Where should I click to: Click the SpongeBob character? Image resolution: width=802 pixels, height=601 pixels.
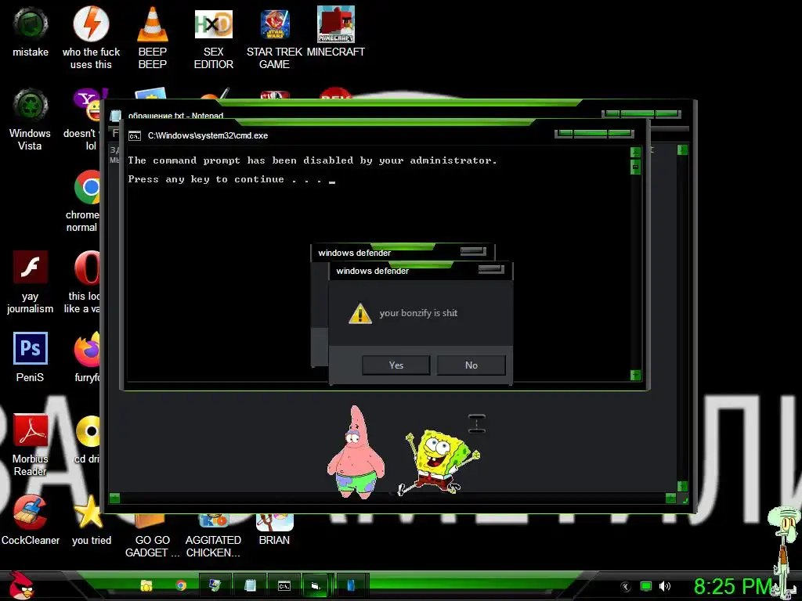click(x=440, y=462)
